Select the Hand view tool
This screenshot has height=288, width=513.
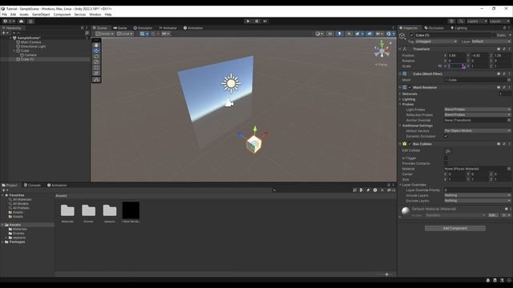[96, 45]
